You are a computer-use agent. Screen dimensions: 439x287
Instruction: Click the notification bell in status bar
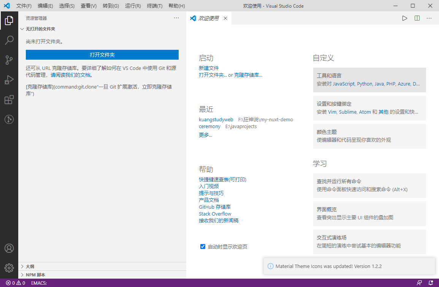pyautogui.click(x=431, y=283)
